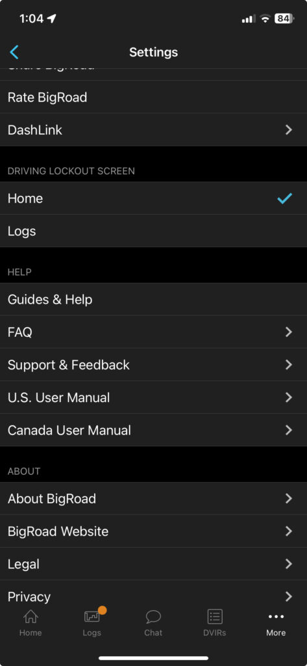The width and height of the screenshot is (307, 666).
Task: Tap the blue back arrow icon
Action: (14, 52)
